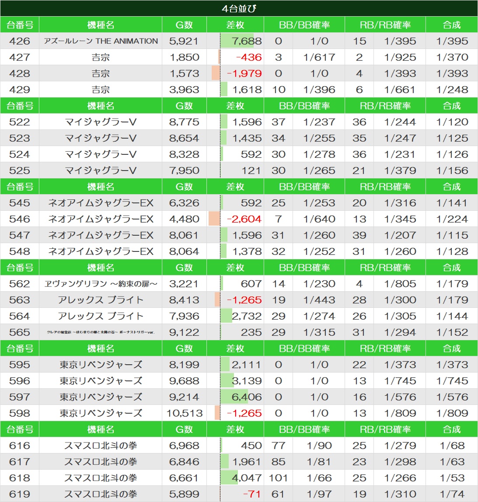Select machine number 429
Viewport: 478px width, 502px height.
point(20,90)
